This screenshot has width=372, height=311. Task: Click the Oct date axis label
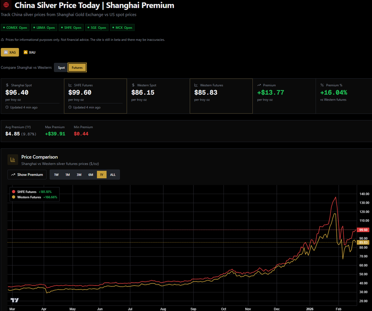tap(224, 309)
